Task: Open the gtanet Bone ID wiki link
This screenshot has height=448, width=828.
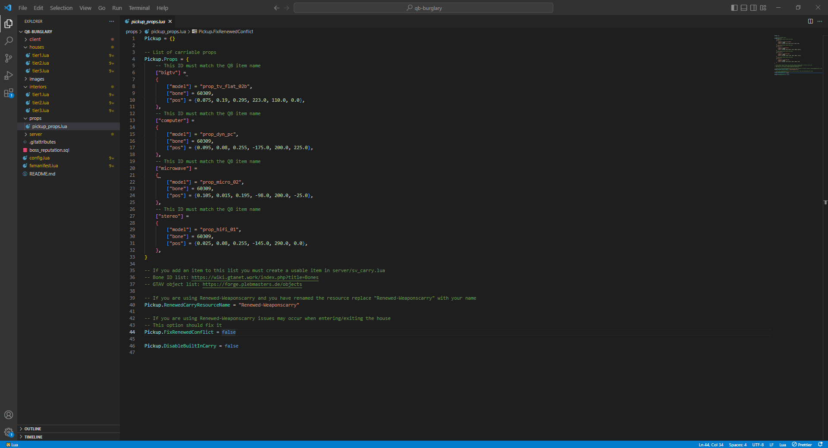Action: click(255, 277)
